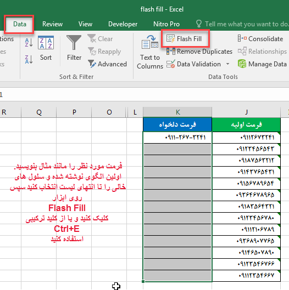Select column O header
The image size is (289, 290).
109,112
